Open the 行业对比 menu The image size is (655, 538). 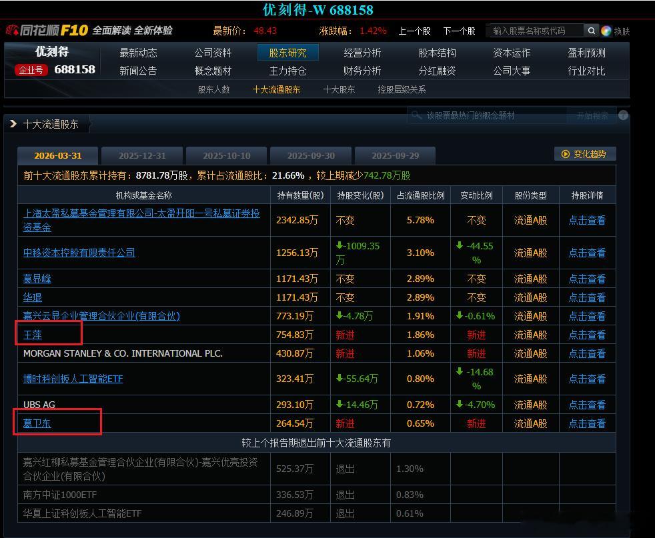coord(586,71)
